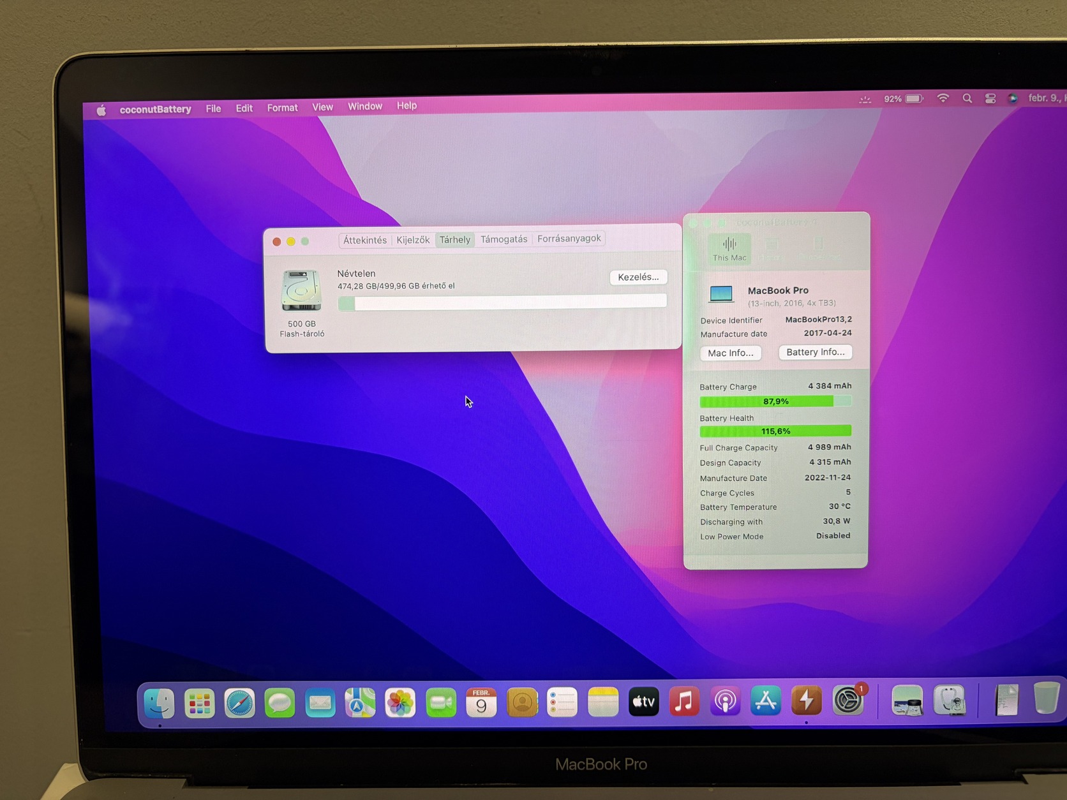This screenshot has width=1067, height=800.
Task: Launch Apple TV from the Dock
Action: click(x=643, y=702)
